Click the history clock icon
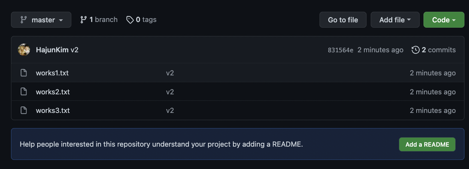Screen dimensions: 469x169 415,50
